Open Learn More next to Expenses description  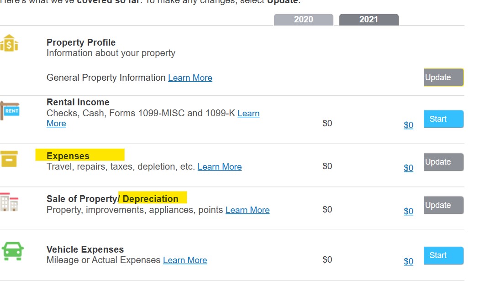220,167
